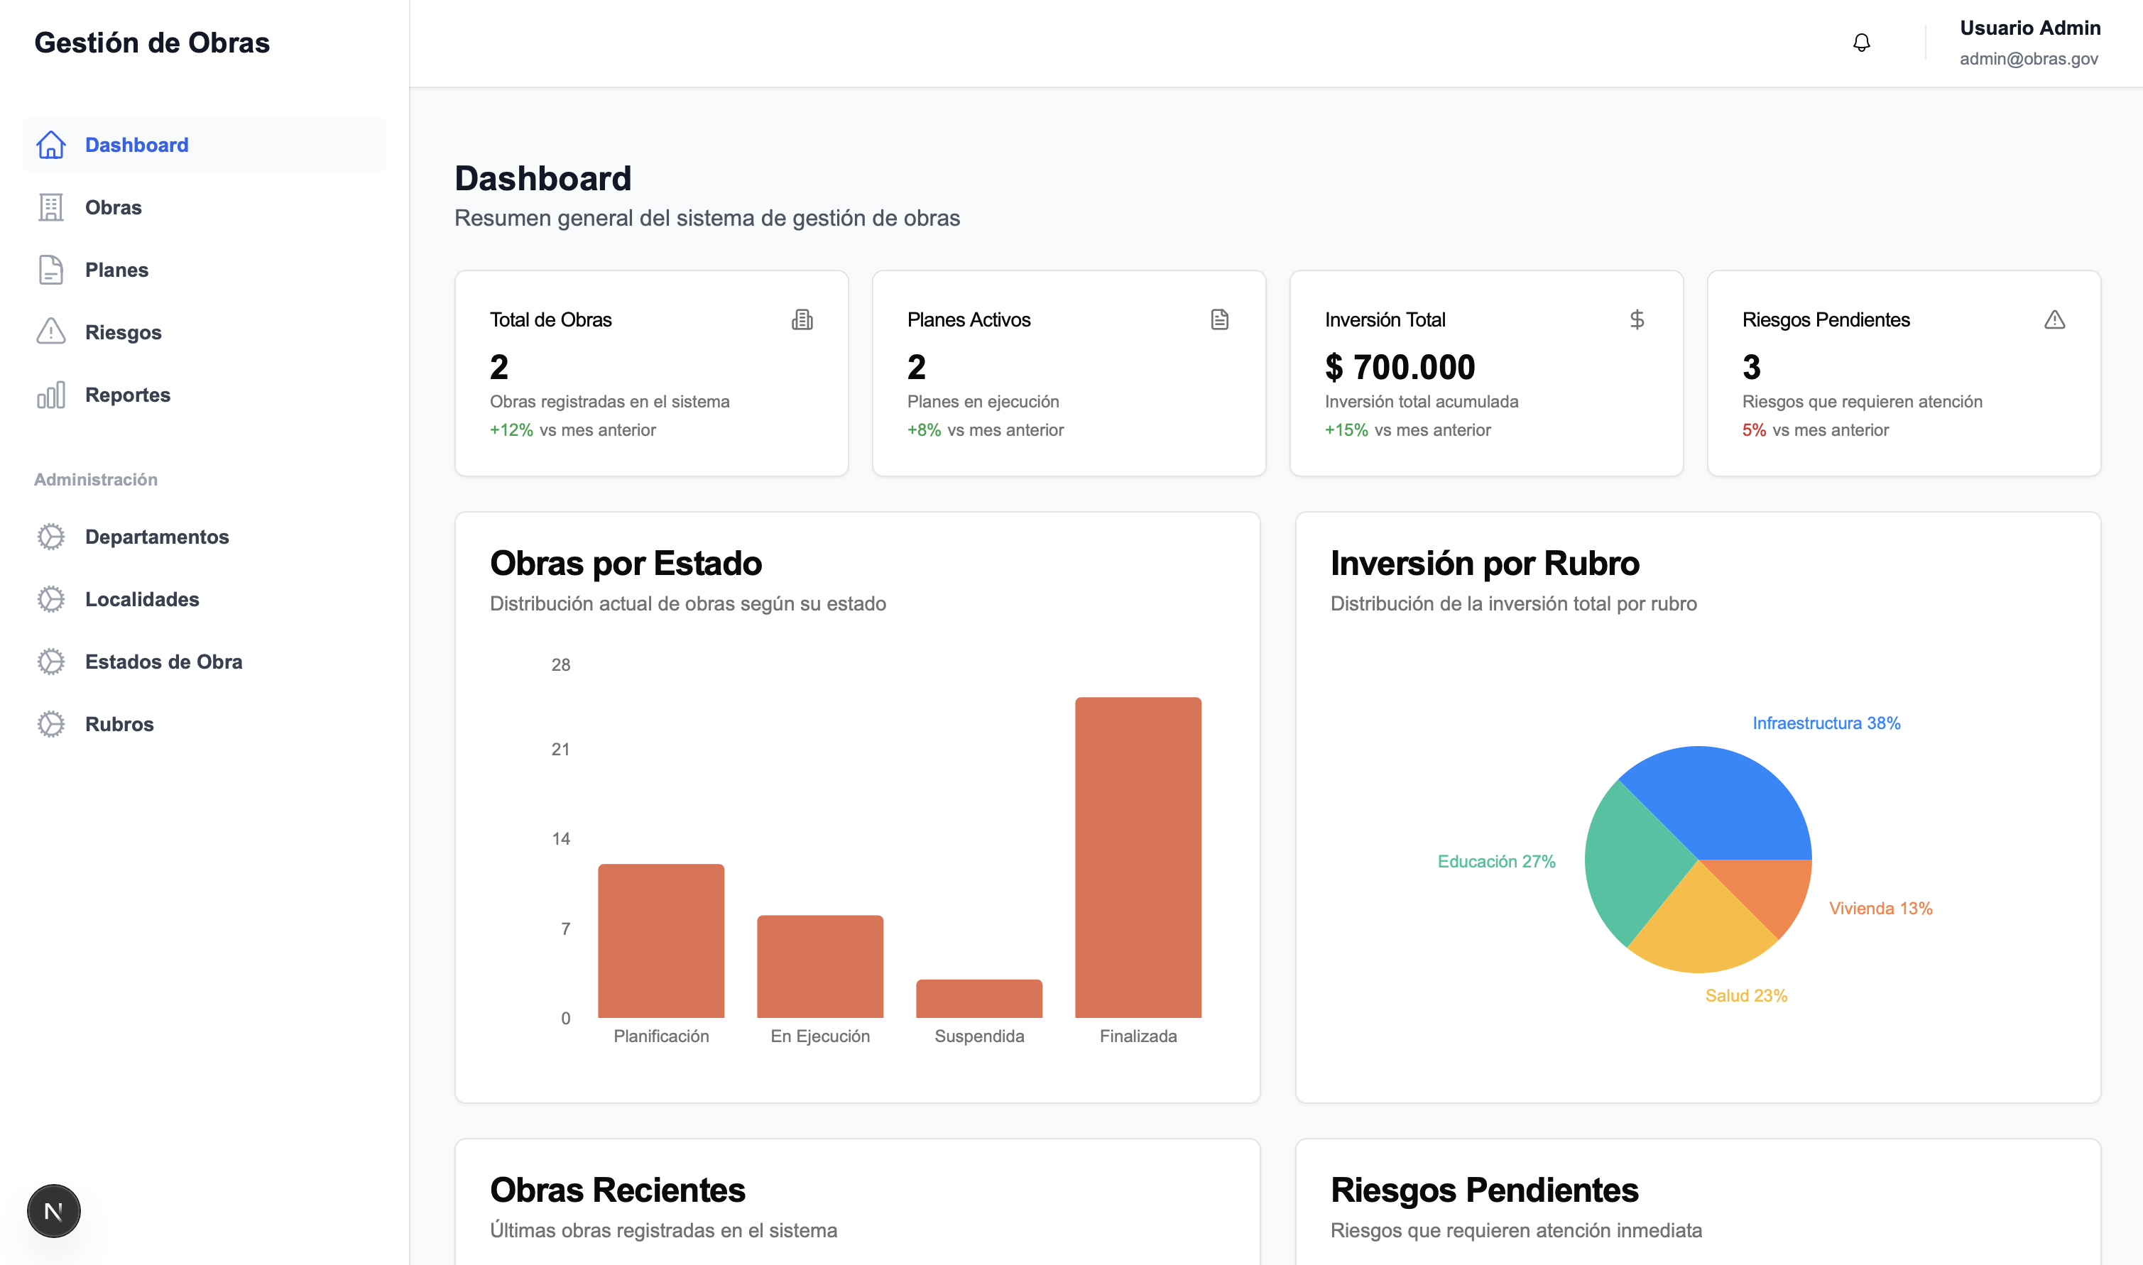
Task: Select Rubros in the sidebar
Action: [x=119, y=723]
